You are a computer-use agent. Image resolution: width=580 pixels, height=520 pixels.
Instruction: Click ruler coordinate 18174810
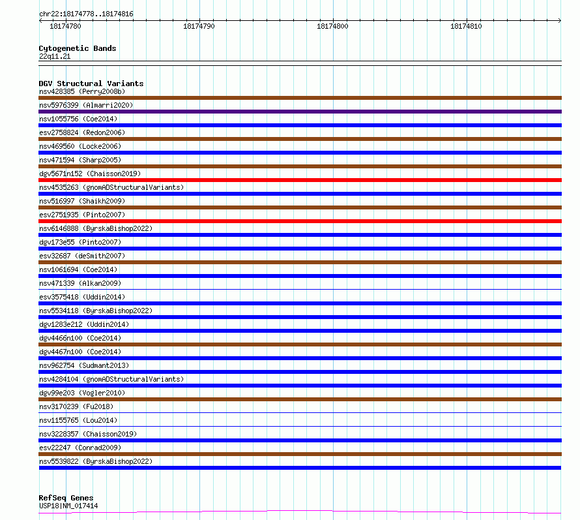pos(466,26)
